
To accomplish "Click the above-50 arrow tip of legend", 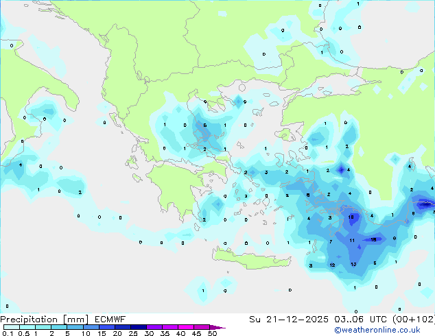I will coord(217,327).
